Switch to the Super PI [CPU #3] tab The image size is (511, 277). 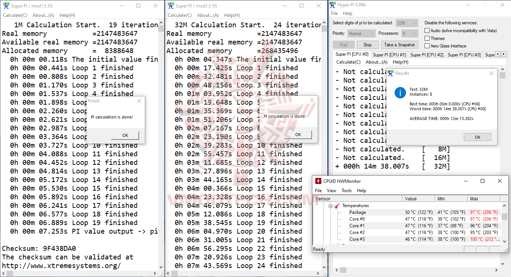click(x=464, y=55)
